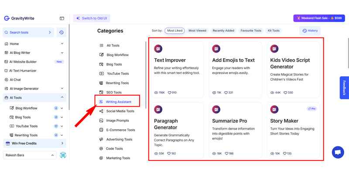Viewport: 349px width, 174px height.
Task: Select the Most Liked sort option
Action: pyautogui.click(x=175, y=30)
